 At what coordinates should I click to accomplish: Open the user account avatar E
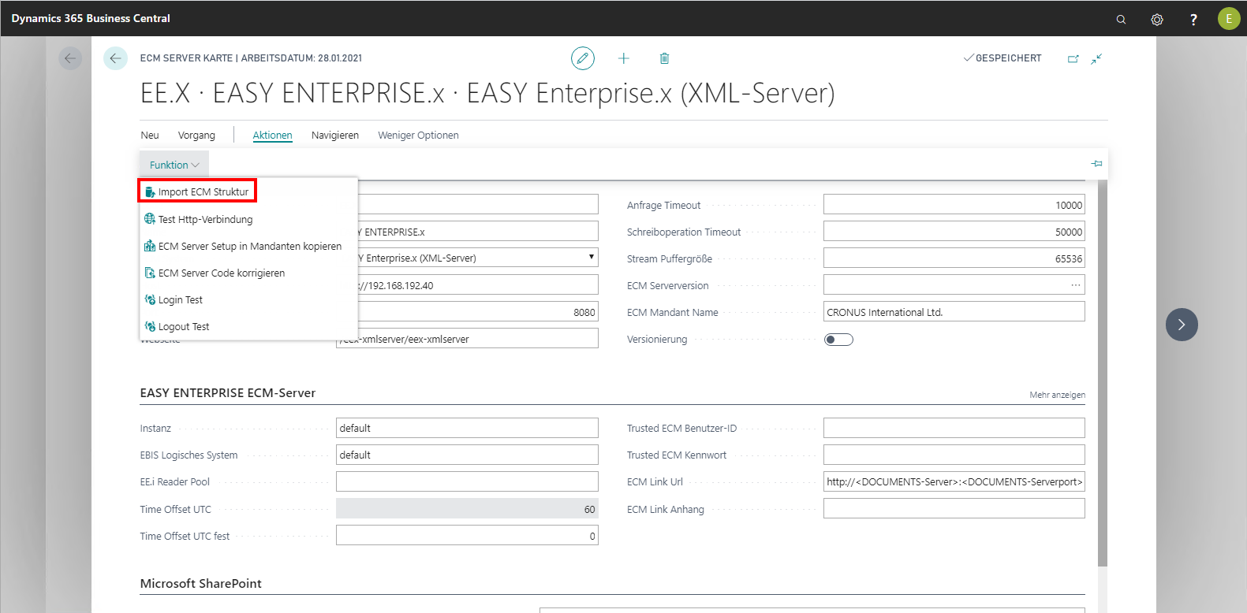click(x=1229, y=19)
